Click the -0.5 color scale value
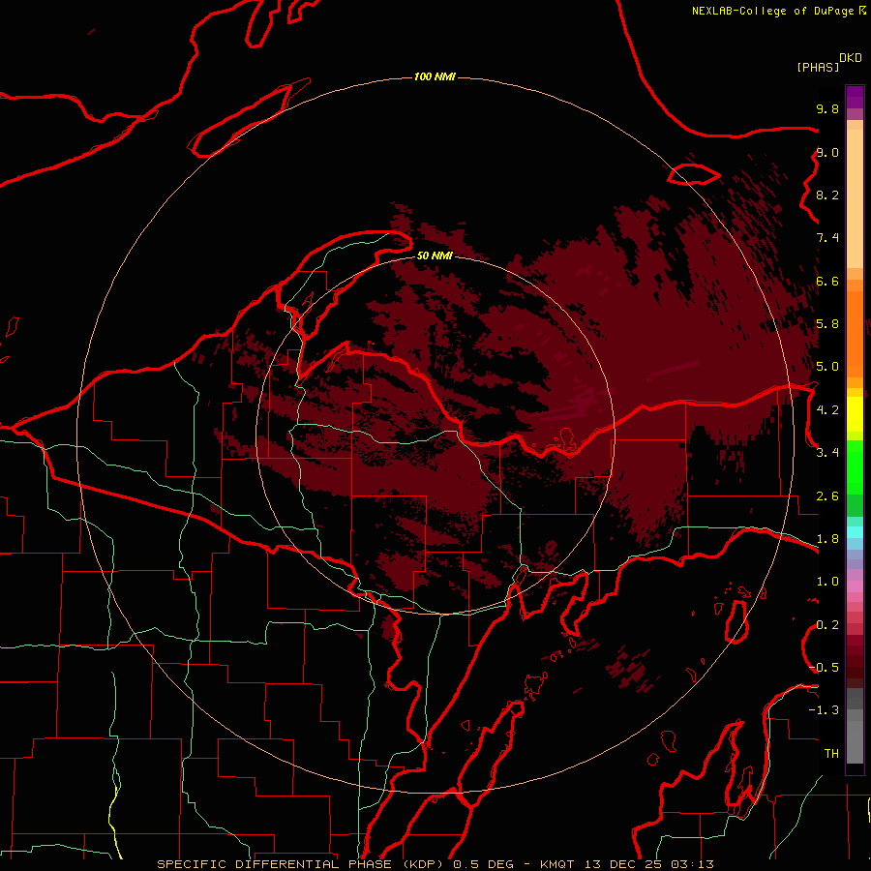The width and height of the screenshot is (871, 871). click(824, 667)
